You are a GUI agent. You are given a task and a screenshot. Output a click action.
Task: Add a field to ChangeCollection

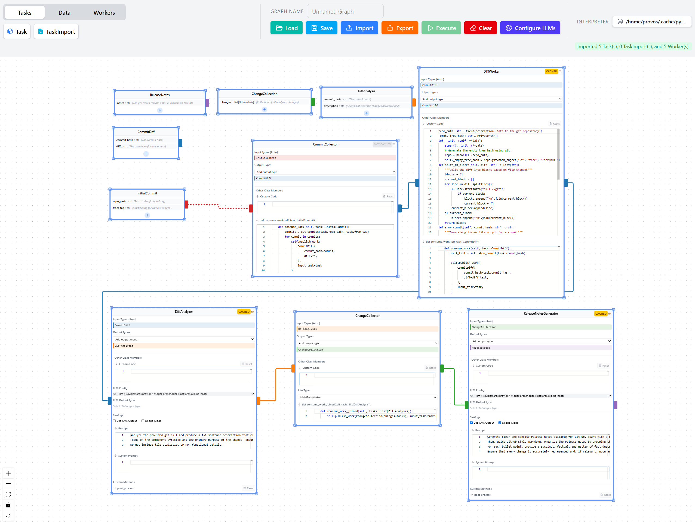coord(265,110)
